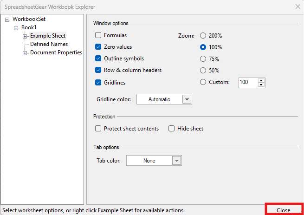
Task: Uncheck the Zero values option
Action: (x=98, y=47)
